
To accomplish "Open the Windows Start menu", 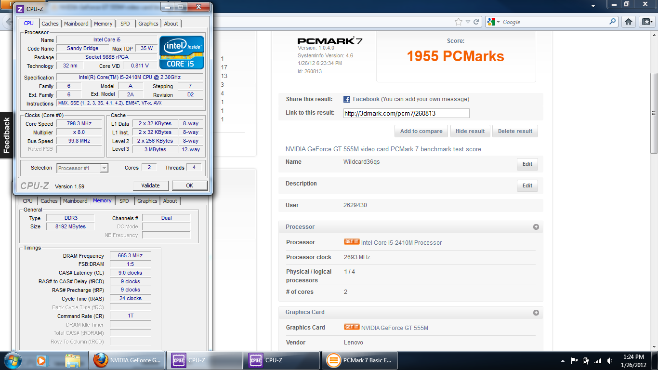I will pos(12,360).
